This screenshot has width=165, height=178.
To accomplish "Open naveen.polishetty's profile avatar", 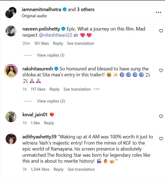I will click(x=11, y=31).
